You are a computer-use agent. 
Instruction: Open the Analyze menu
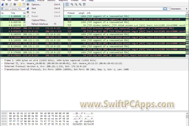pyautogui.click(x=41, y=1)
